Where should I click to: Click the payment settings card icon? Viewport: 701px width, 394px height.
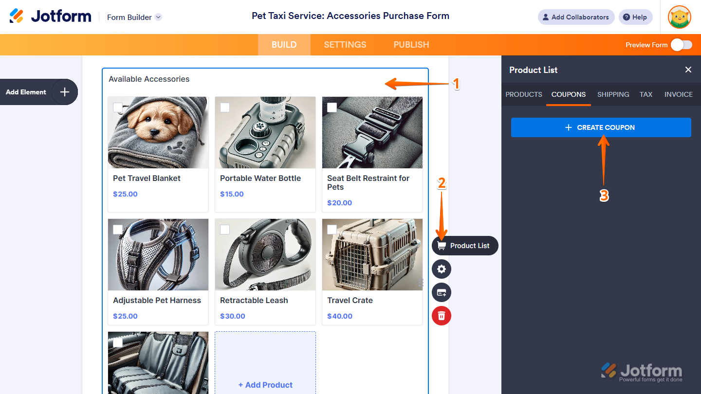442,292
